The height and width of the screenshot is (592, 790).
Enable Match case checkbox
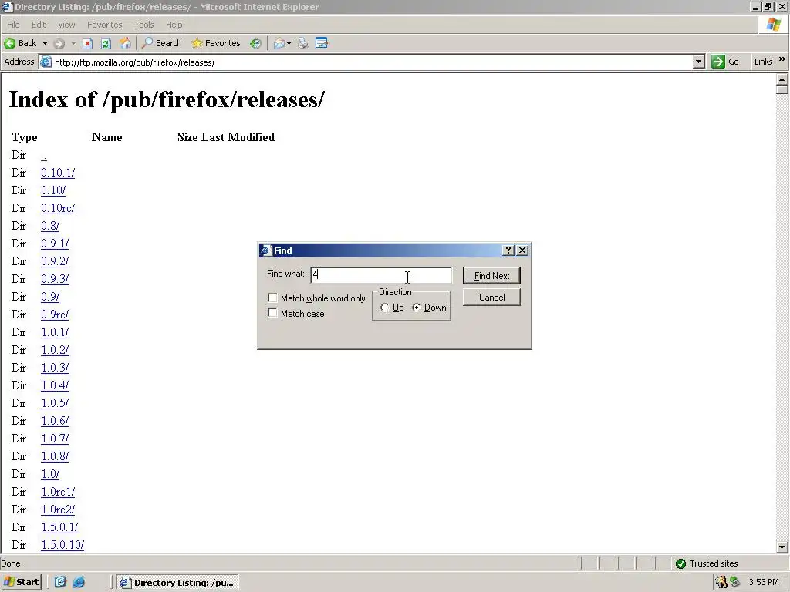pyautogui.click(x=272, y=313)
